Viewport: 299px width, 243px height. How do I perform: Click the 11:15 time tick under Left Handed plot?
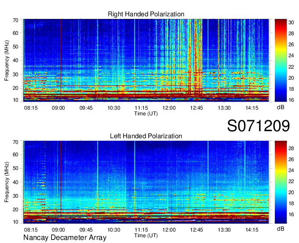[x=141, y=229]
